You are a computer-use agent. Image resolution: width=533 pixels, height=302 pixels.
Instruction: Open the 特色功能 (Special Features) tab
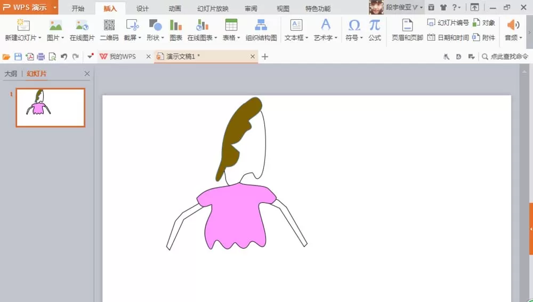click(318, 9)
